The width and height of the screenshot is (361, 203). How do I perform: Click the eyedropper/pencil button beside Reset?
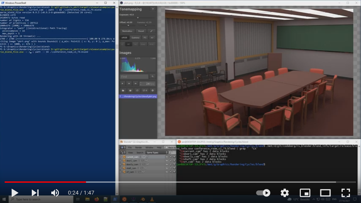click(x=152, y=31)
